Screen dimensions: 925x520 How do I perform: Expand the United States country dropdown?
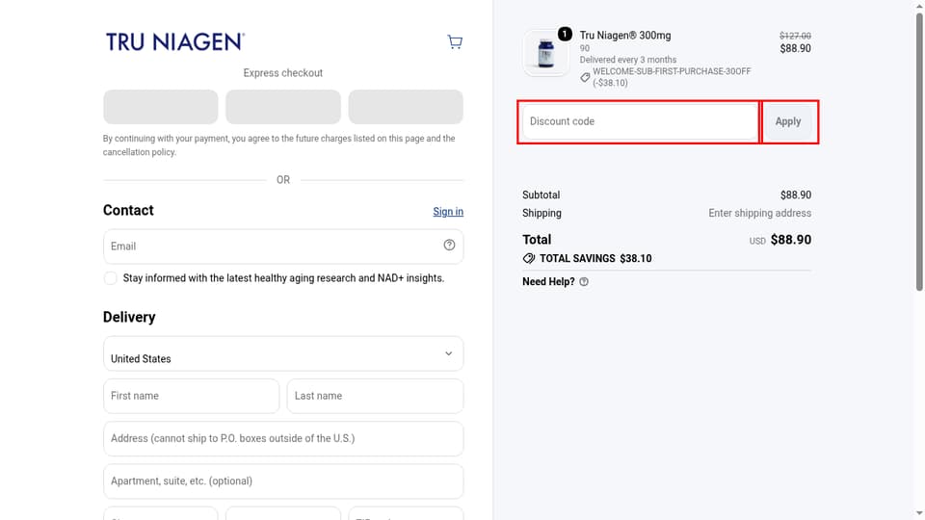coord(283,353)
